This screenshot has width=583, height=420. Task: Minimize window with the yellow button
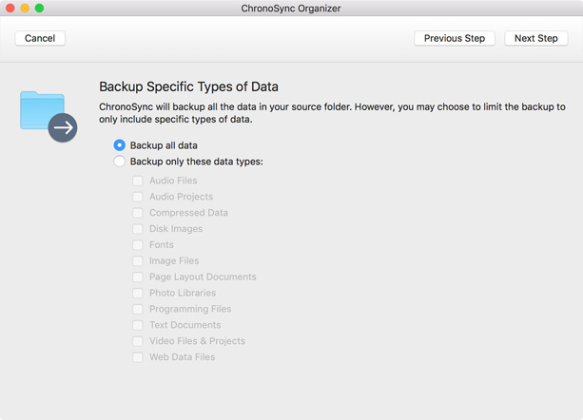point(25,8)
